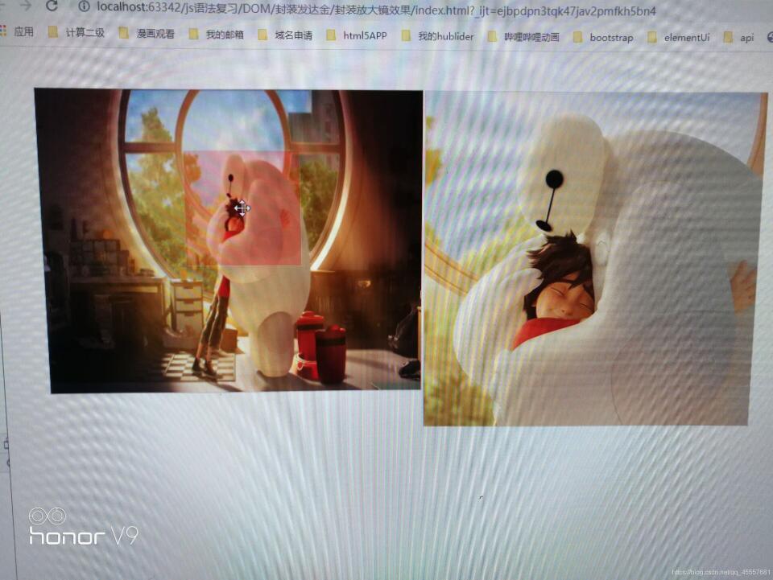Open the elementUi bookmark folder
Screen dimensions: 773x580
[x=678, y=38]
